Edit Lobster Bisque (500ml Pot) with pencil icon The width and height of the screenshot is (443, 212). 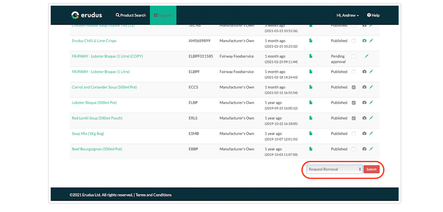pos(371,102)
